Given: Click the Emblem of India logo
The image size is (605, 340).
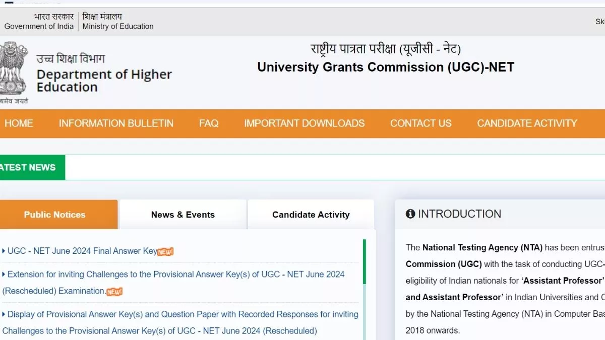Looking at the screenshot, I should pyautogui.click(x=13, y=70).
